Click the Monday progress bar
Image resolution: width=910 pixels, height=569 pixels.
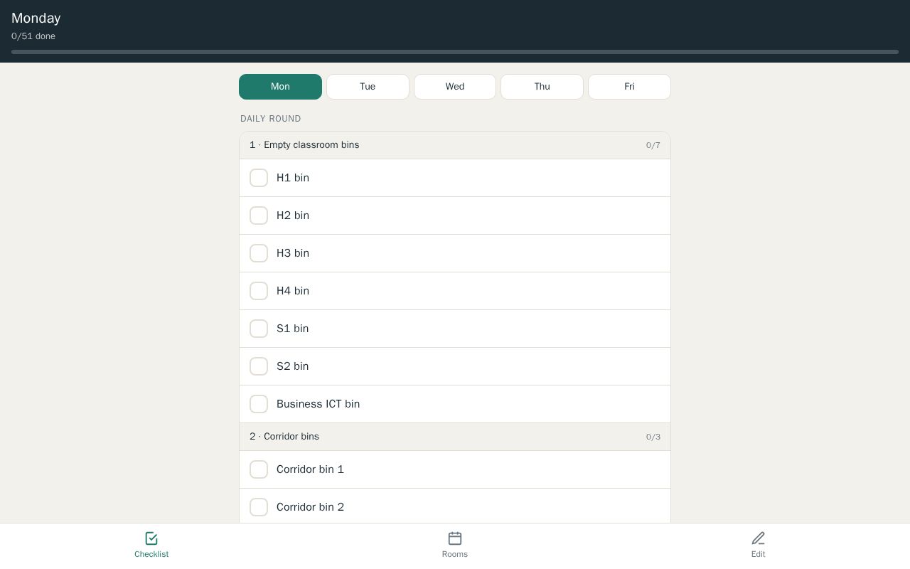click(455, 52)
